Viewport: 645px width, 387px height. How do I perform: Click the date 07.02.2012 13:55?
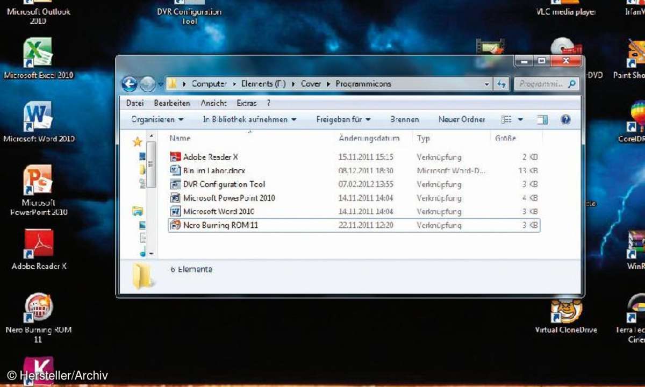(366, 184)
